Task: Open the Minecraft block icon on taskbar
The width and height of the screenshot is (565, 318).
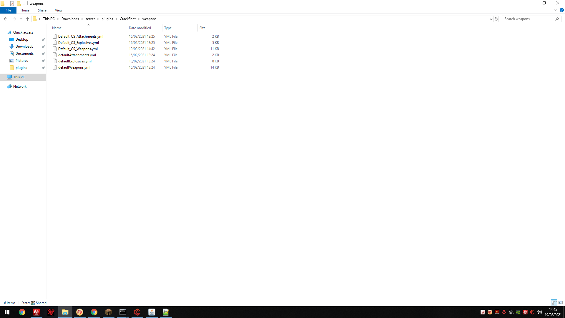Action: [108, 312]
